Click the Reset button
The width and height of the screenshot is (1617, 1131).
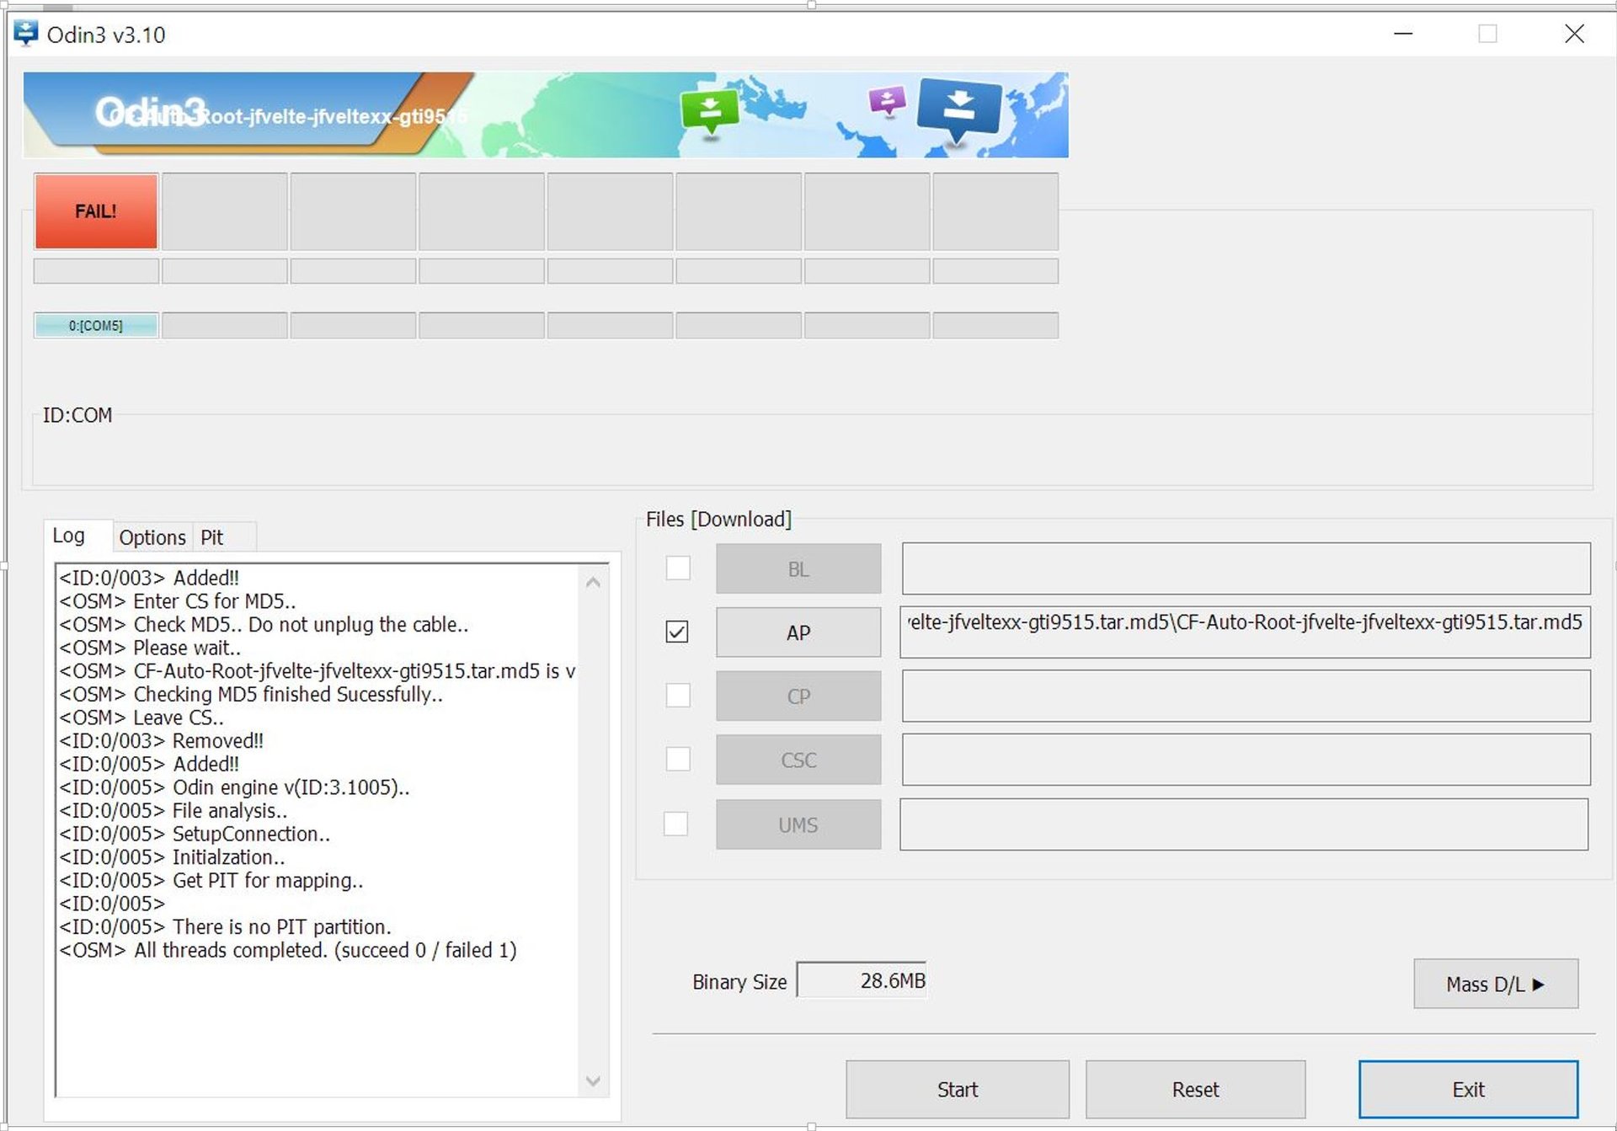coord(1196,1089)
